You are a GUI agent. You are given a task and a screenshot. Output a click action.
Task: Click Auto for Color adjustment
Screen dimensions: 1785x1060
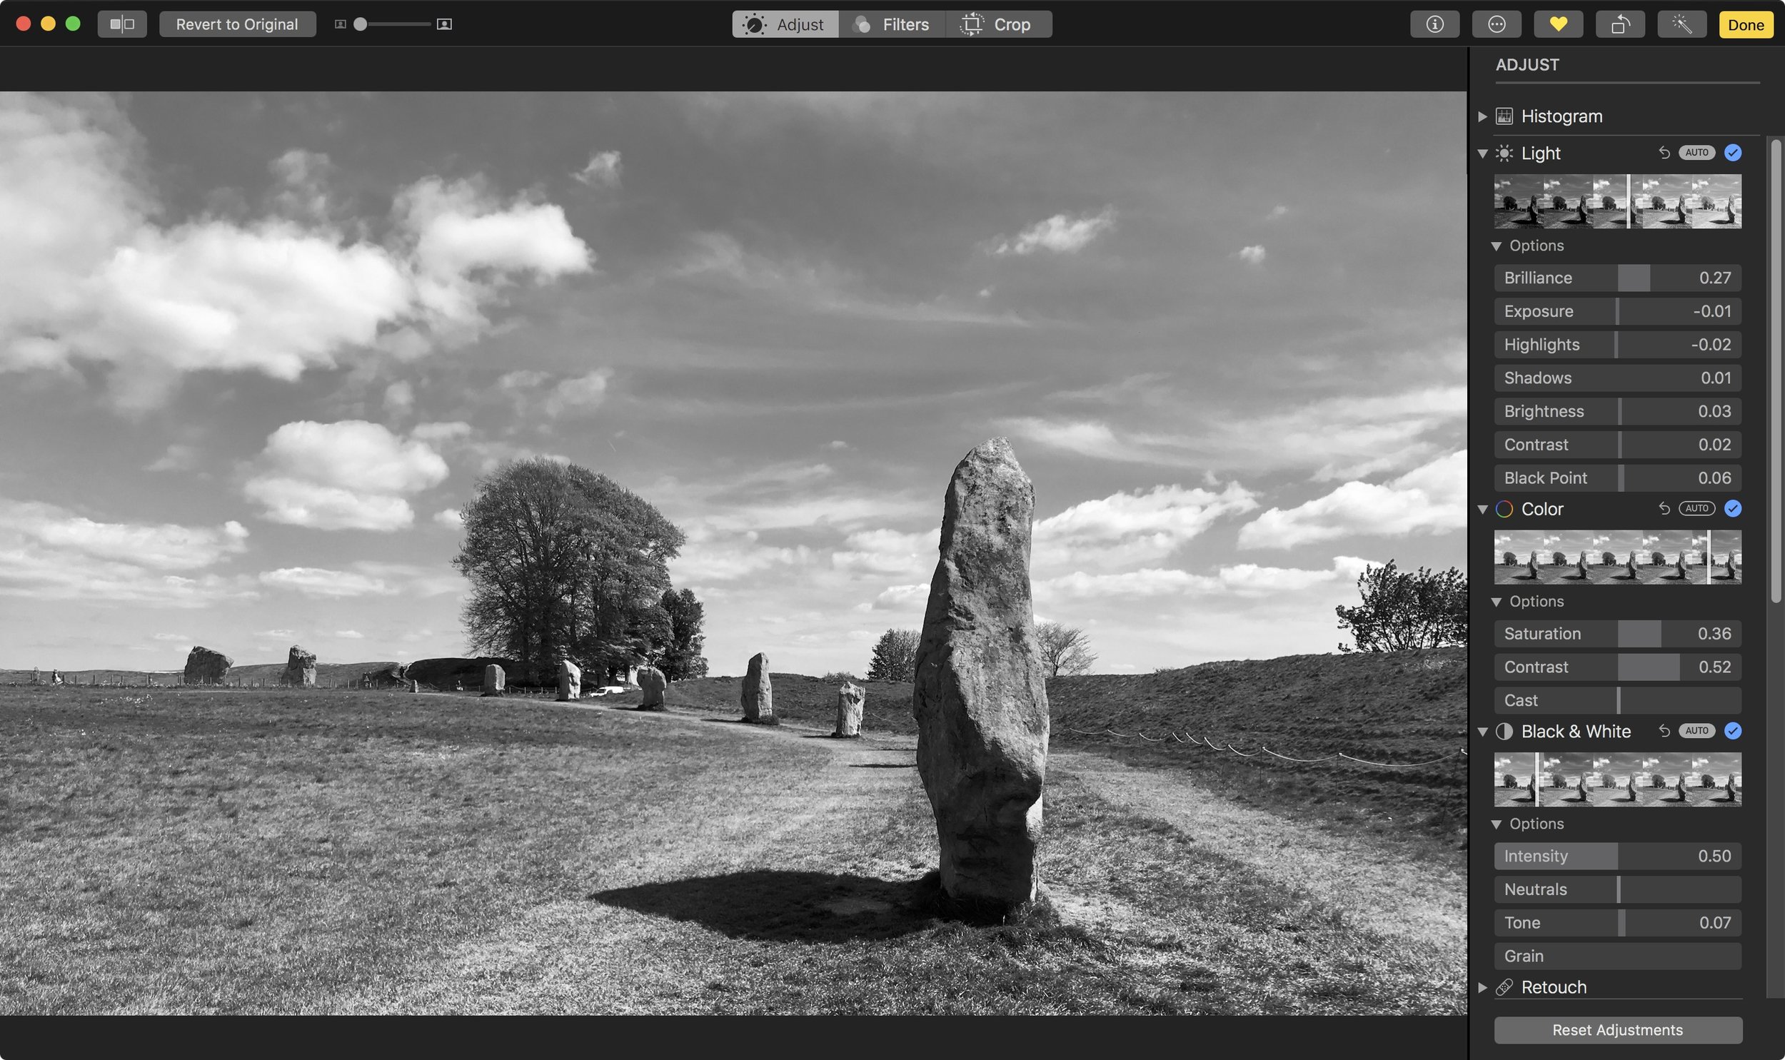(x=1696, y=508)
